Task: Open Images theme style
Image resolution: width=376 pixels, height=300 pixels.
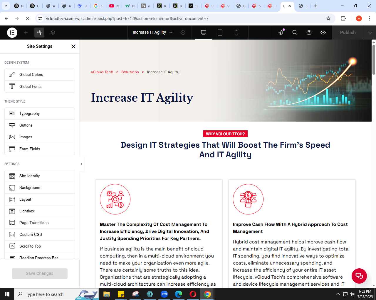Action: [40, 137]
